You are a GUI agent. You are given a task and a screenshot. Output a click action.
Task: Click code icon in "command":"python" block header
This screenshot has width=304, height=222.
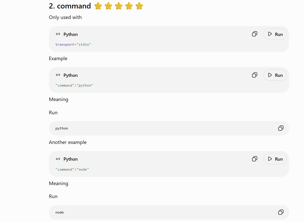[x=58, y=75]
